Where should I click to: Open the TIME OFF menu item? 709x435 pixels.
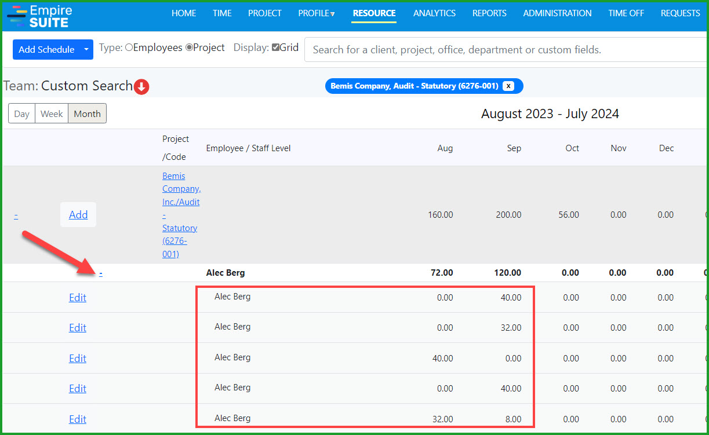626,13
